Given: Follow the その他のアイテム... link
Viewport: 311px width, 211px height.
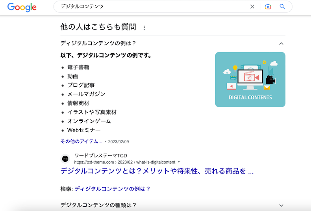Looking at the screenshot, I should tap(81, 141).
